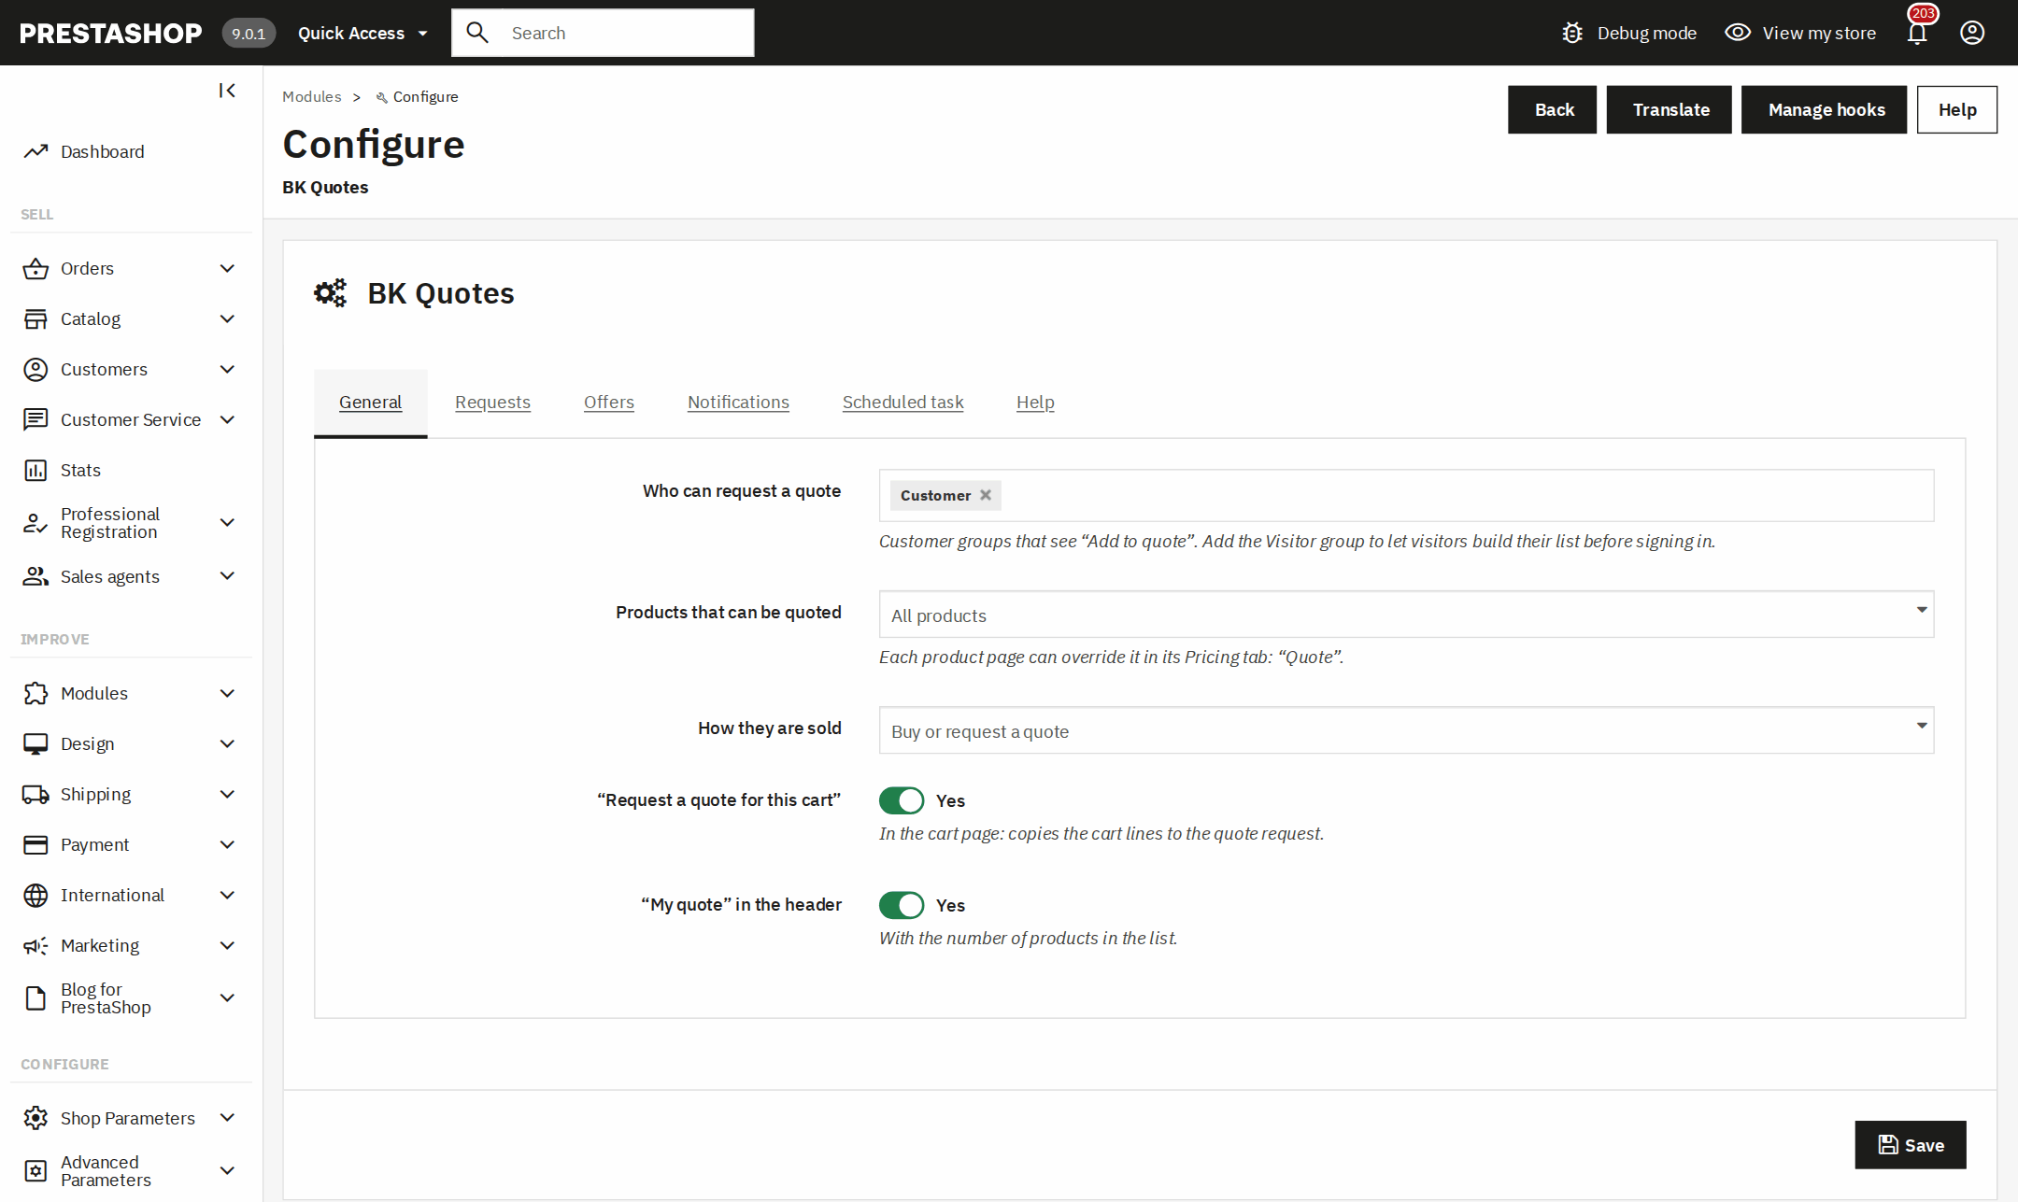Click the Design monitor icon

(36, 744)
